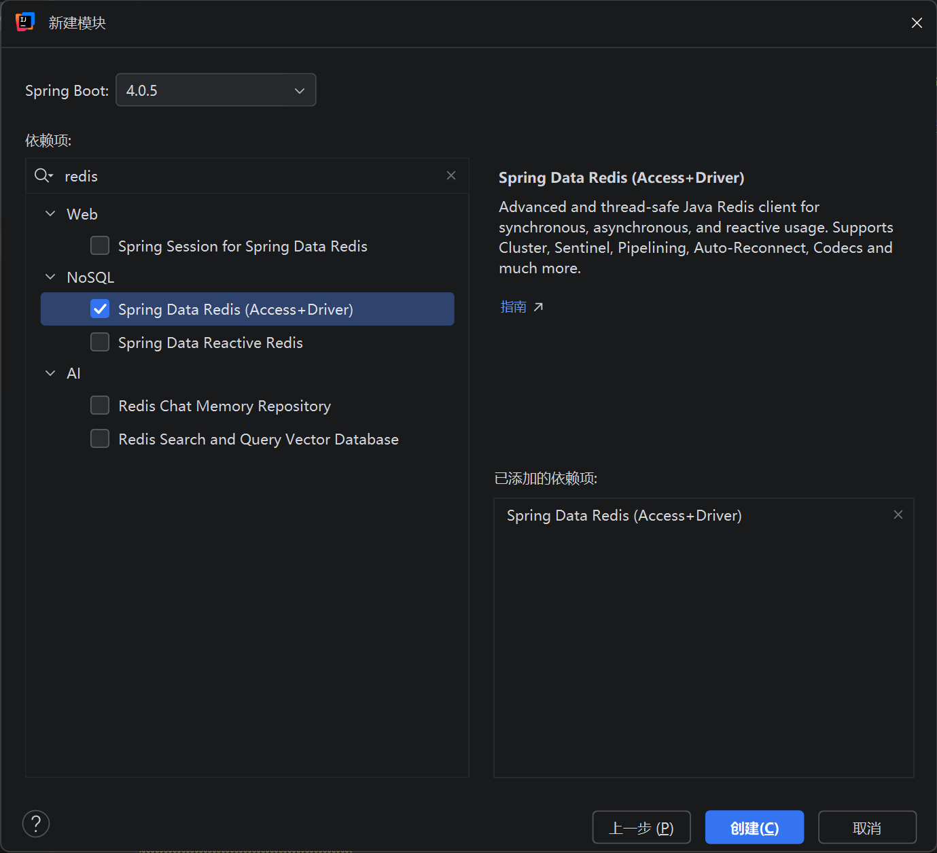
Task: Click the 已添加的依赖项 label
Action: click(546, 478)
